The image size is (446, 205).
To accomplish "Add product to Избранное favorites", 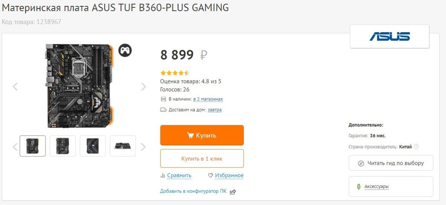I will 229,175.
